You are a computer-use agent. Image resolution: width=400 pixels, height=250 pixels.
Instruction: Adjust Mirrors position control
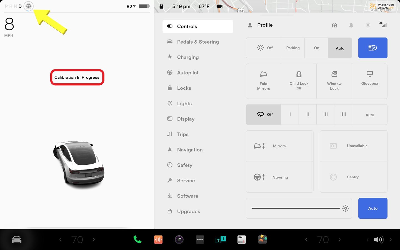280,146
